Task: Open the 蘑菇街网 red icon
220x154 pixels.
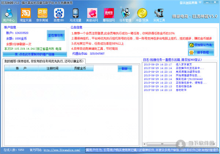Action: coord(109,15)
